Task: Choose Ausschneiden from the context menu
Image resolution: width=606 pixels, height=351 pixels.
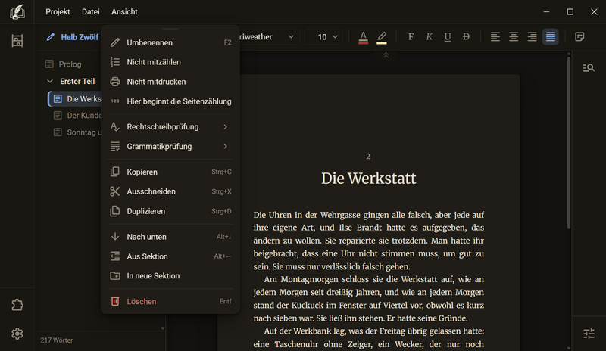Action: (170, 191)
